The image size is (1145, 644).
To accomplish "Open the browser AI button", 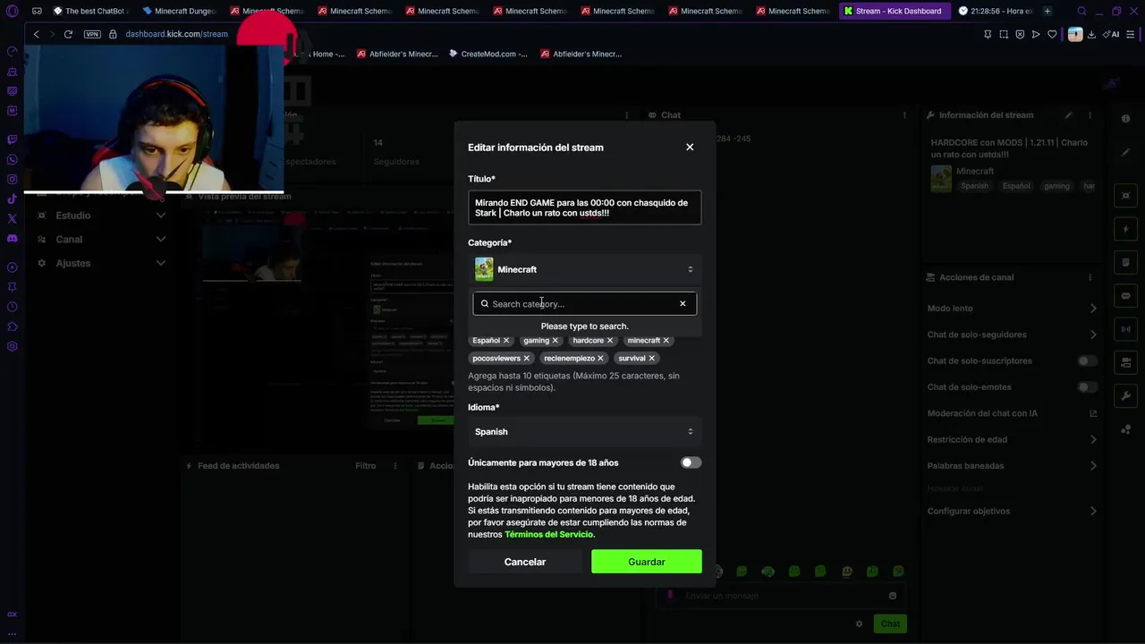I will [x=1112, y=34].
